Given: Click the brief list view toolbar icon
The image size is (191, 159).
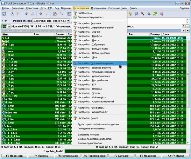Looking at the screenshot, I should (18, 14).
